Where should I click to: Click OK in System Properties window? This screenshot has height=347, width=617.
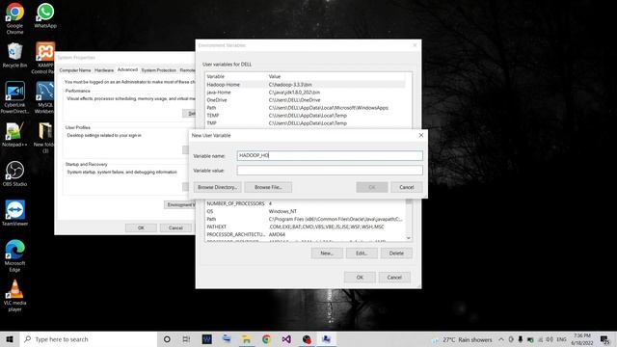(141, 227)
